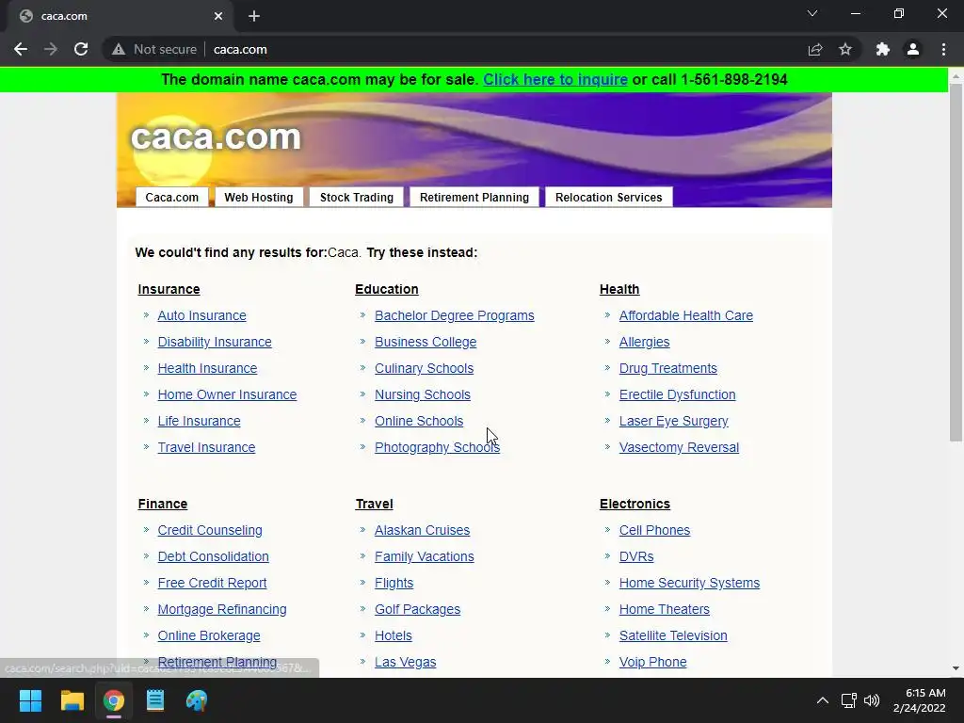This screenshot has height=723, width=964.
Task: Click the Not secure warning icon
Action: 119,49
